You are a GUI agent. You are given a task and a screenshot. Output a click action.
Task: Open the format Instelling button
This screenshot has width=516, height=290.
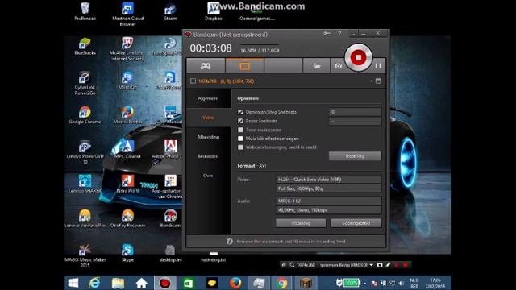click(x=301, y=223)
